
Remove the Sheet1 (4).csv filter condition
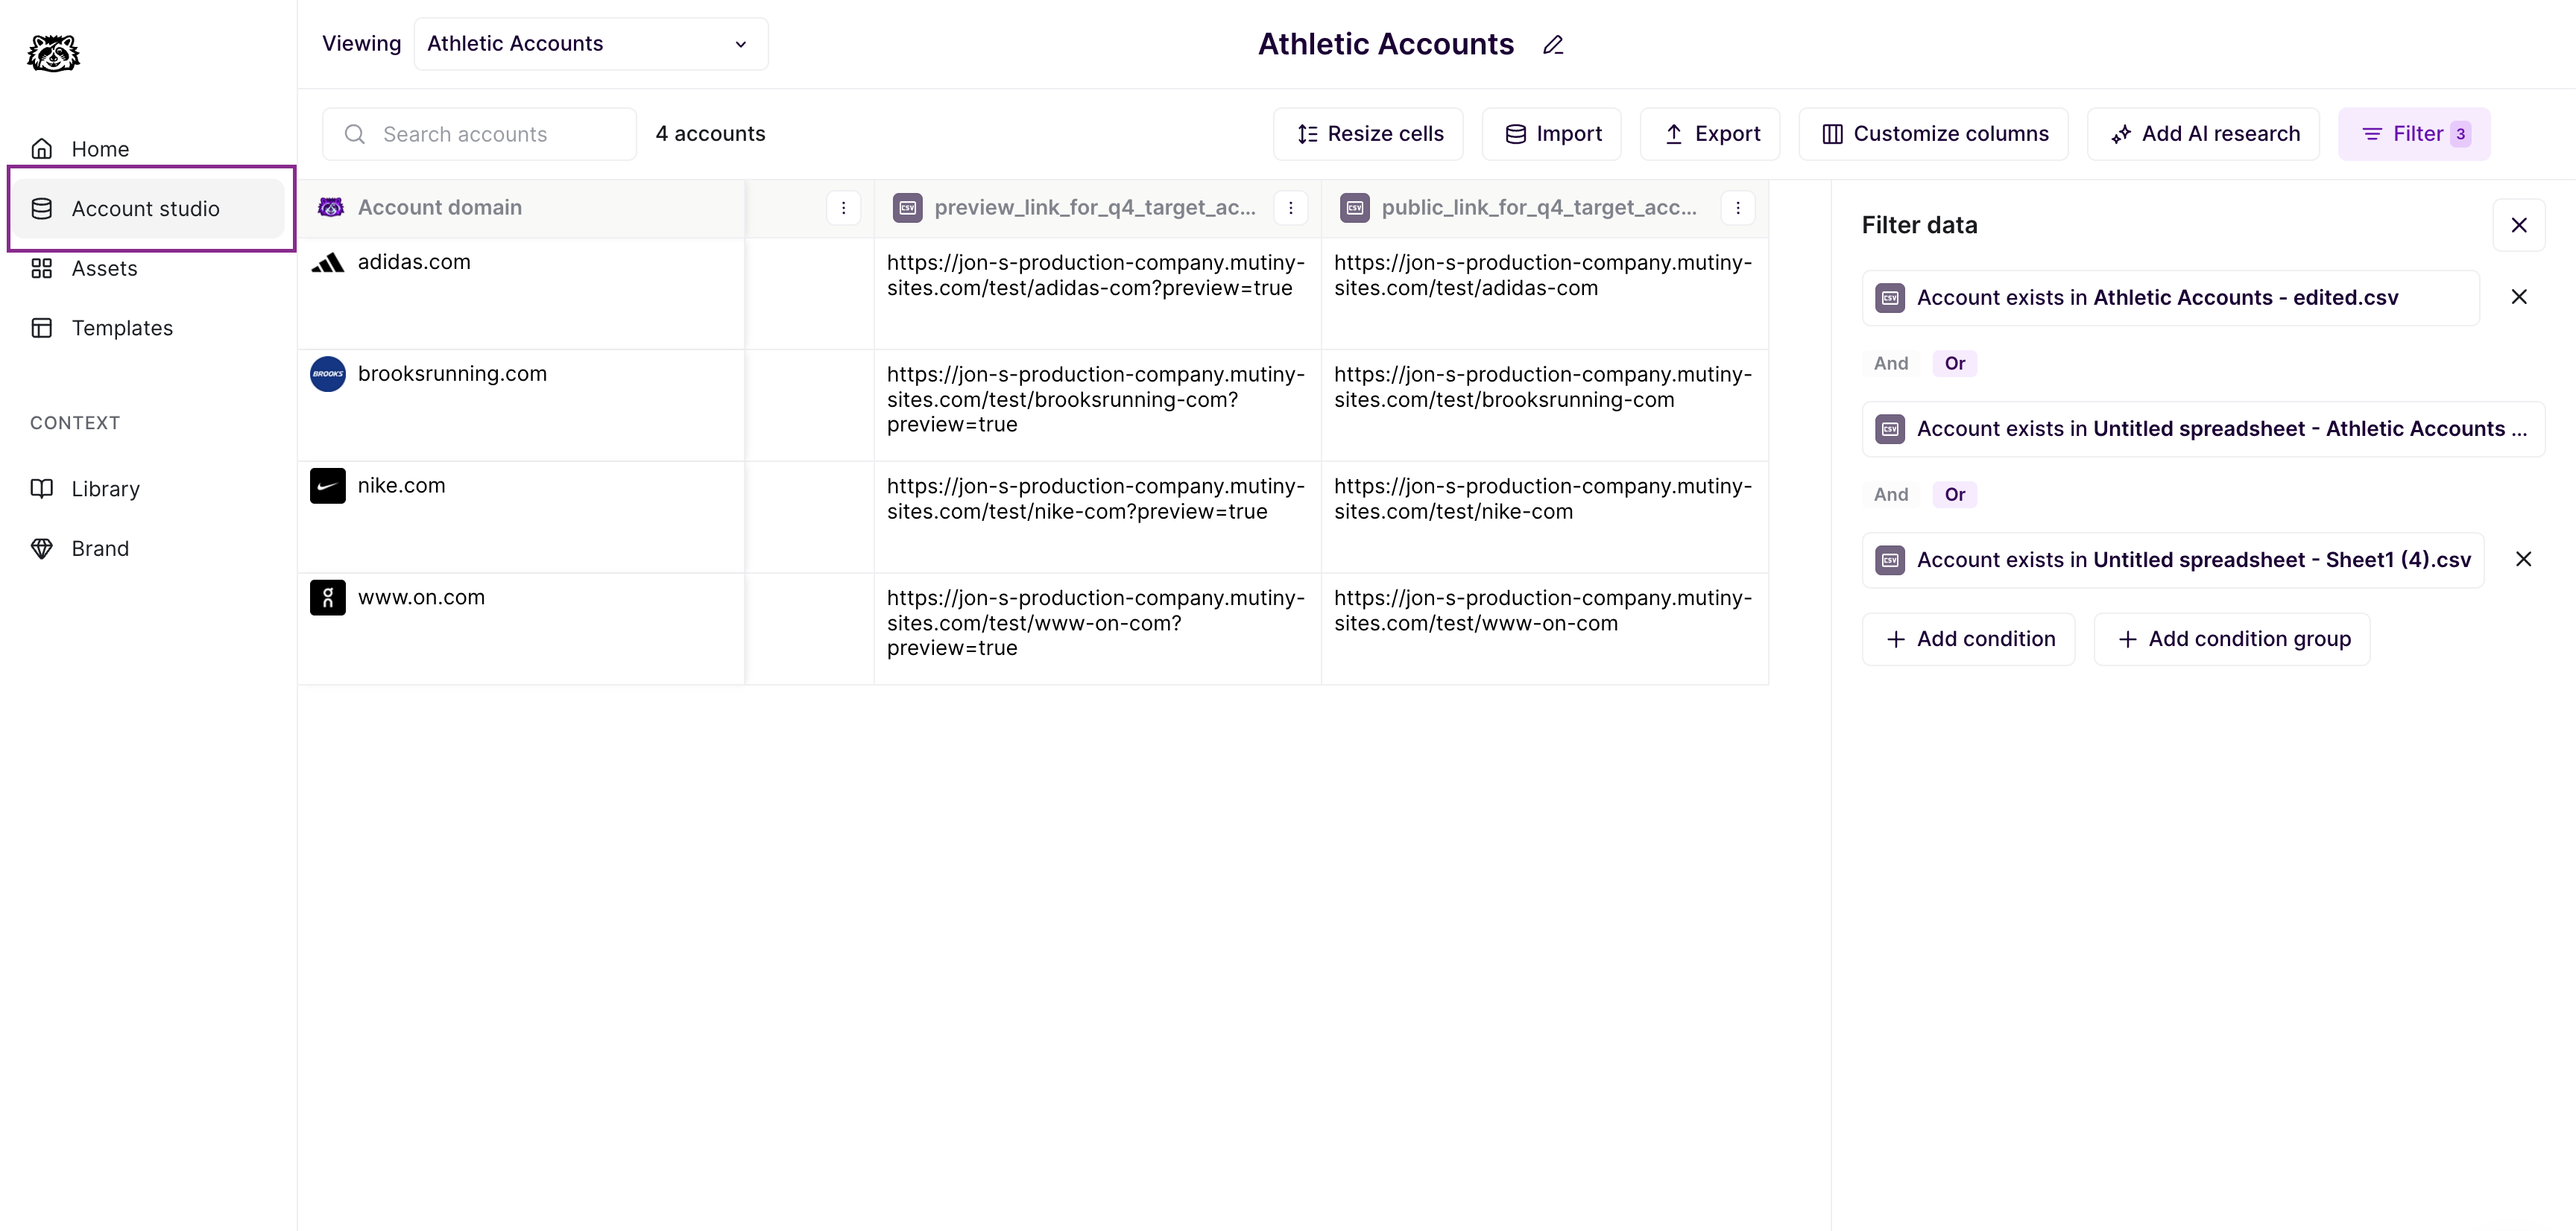pyautogui.click(x=2522, y=559)
